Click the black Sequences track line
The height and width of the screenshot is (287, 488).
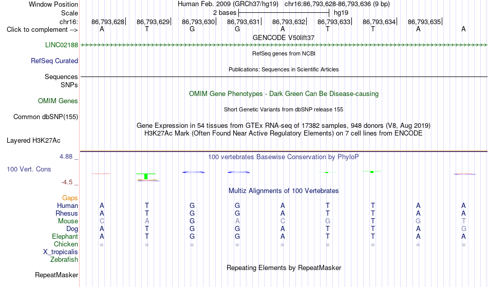click(284, 76)
